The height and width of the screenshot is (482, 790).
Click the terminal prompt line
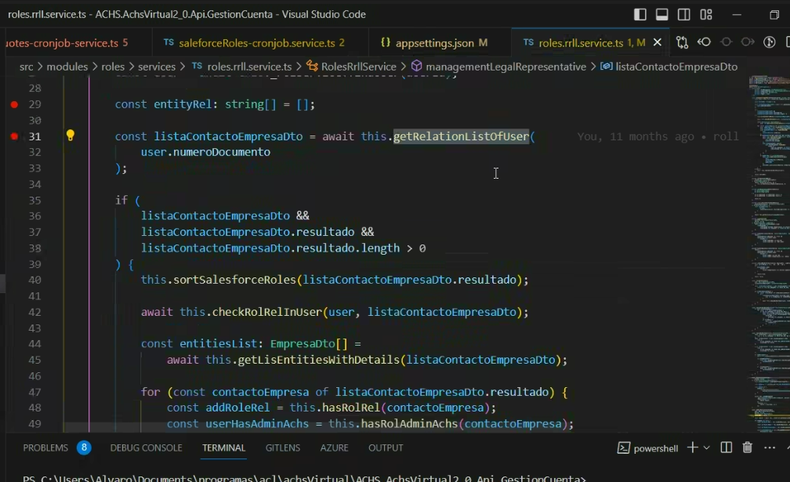click(304, 478)
